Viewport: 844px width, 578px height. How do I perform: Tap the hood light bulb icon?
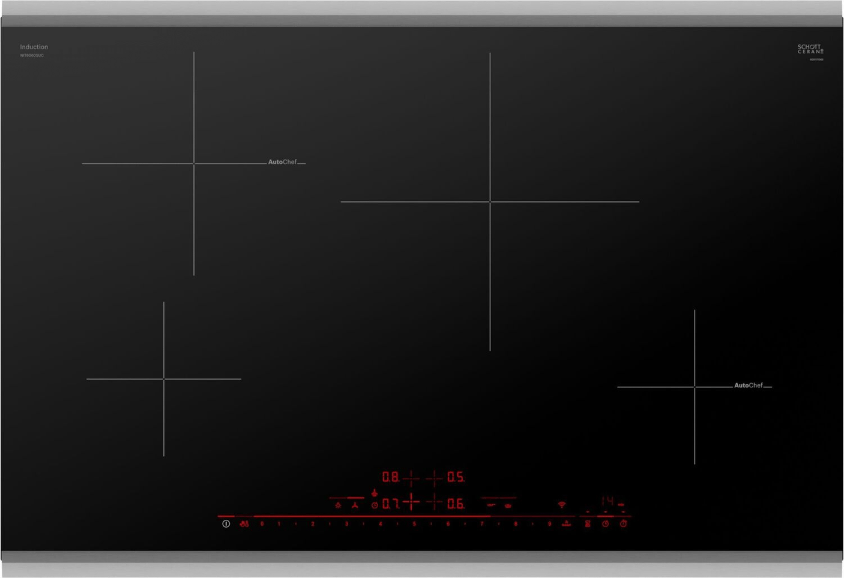click(338, 505)
